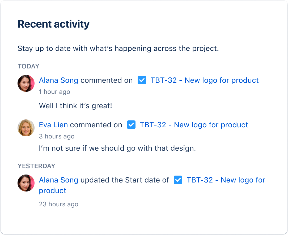Click Alana Song's avatar in the 1-hour-ago entry

click(x=26, y=83)
